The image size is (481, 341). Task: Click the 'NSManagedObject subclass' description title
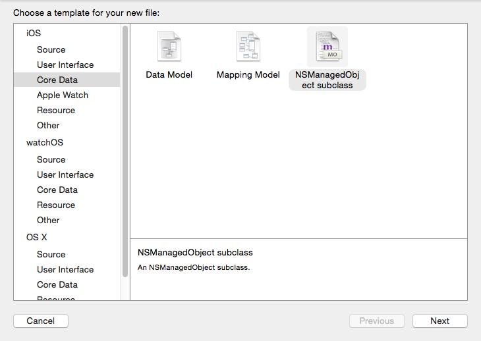click(195, 252)
